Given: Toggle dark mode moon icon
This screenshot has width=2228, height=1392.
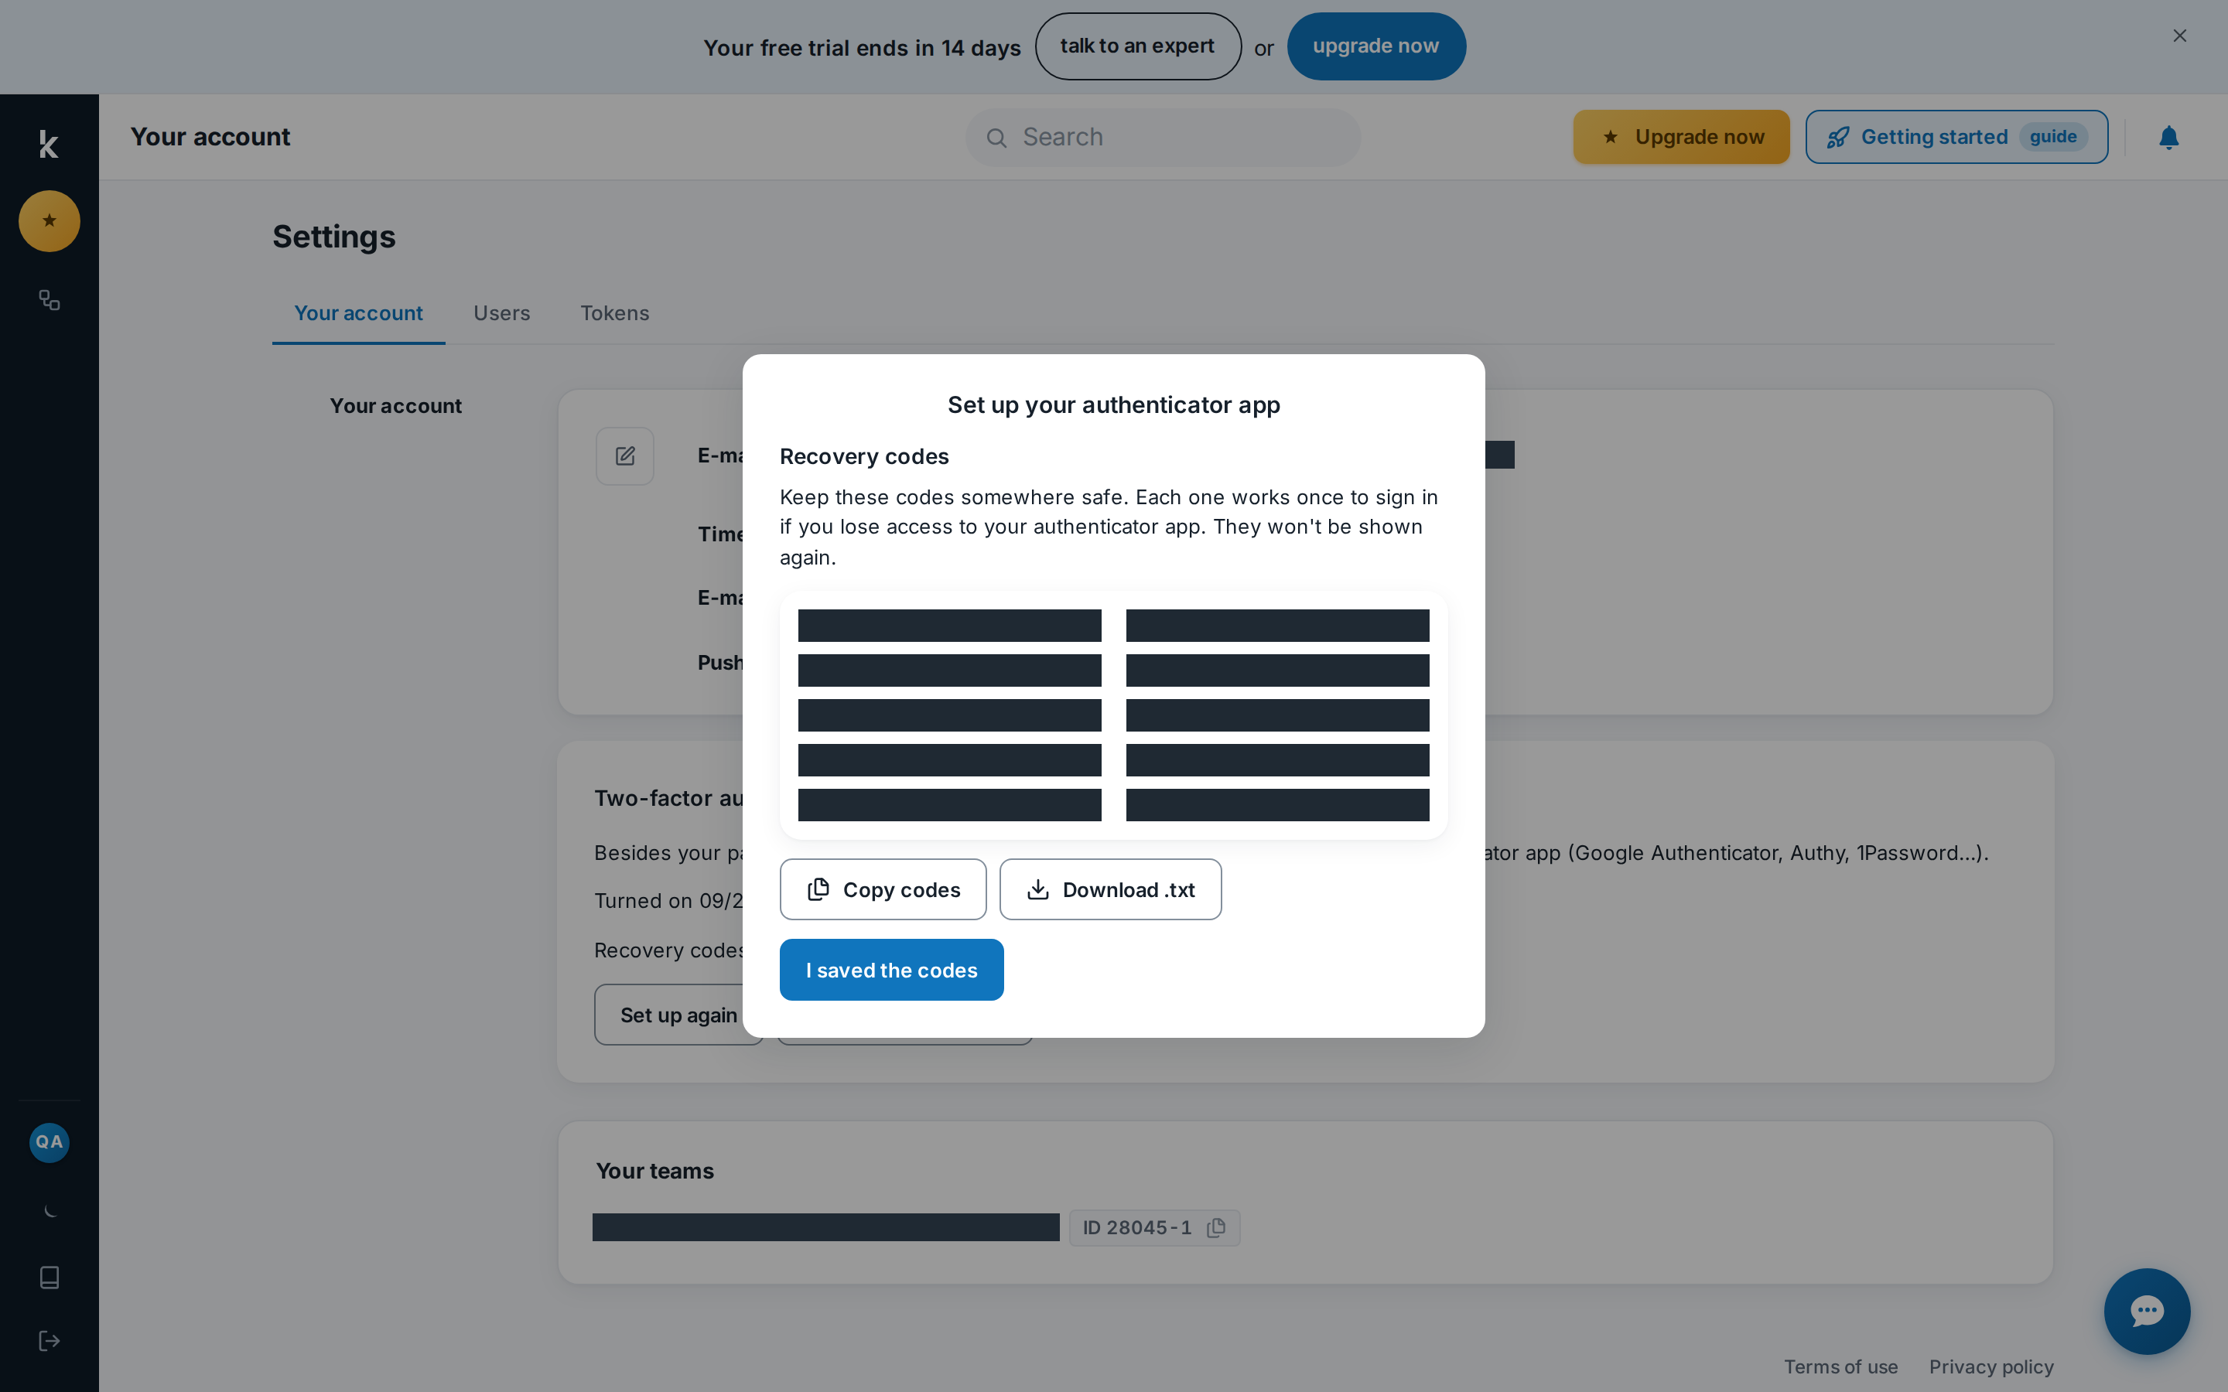Looking at the screenshot, I should coord(50,1210).
